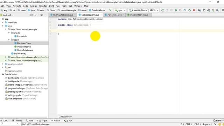Select build.gradle (Module: app) file
Viewport: 224px width, 126px height.
(x=20, y=81)
